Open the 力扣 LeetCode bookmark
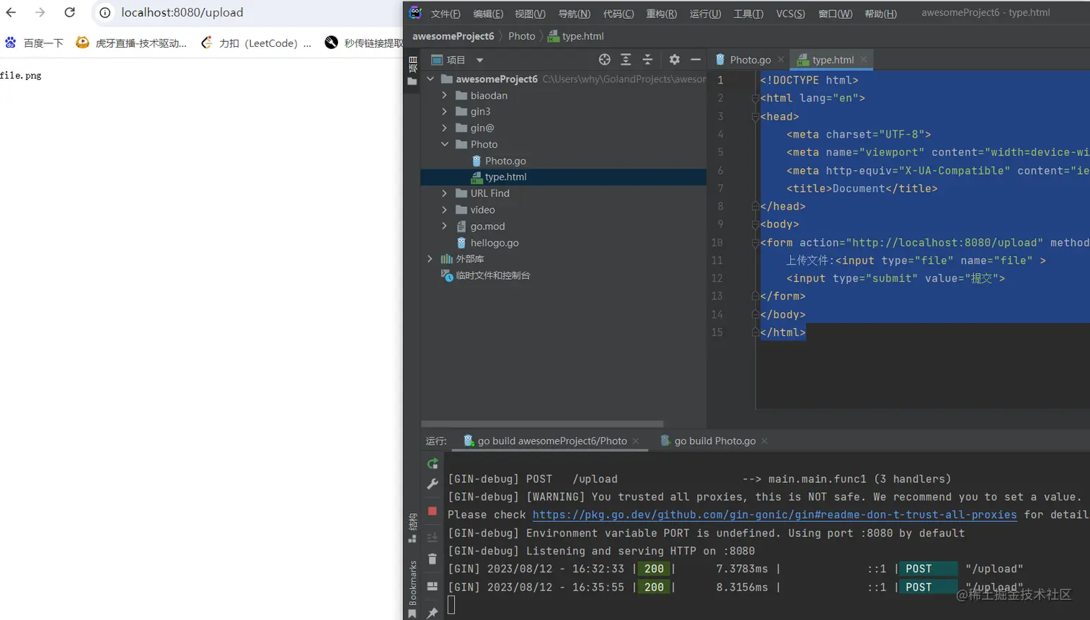Image resolution: width=1090 pixels, height=620 pixels. coord(256,43)
